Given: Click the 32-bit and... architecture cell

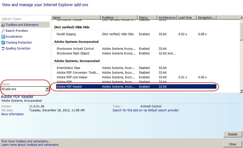Looking at the screenshot, I should (x=167, y=53).
